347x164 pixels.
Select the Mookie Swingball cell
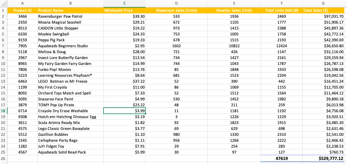tap(70, 34)
